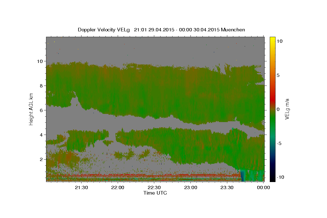Click the 00:00 time tick label
This screenshot has height=218, width=327.
[264, 187]
